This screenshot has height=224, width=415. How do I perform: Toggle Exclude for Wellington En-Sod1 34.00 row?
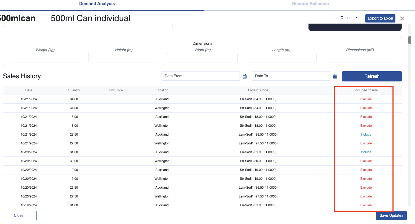pyautogui.click(x=366, y=108)
